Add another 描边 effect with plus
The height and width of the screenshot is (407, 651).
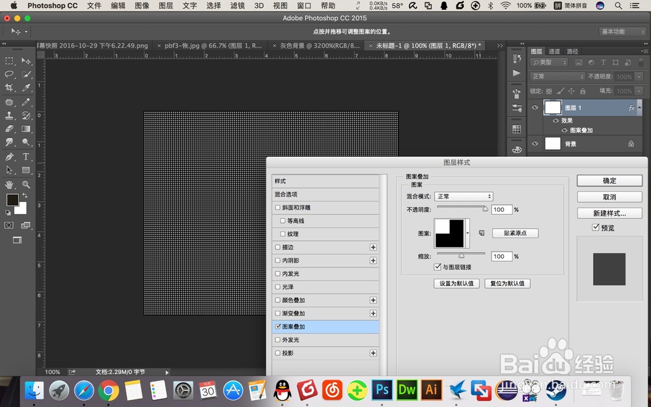[373, 247]
